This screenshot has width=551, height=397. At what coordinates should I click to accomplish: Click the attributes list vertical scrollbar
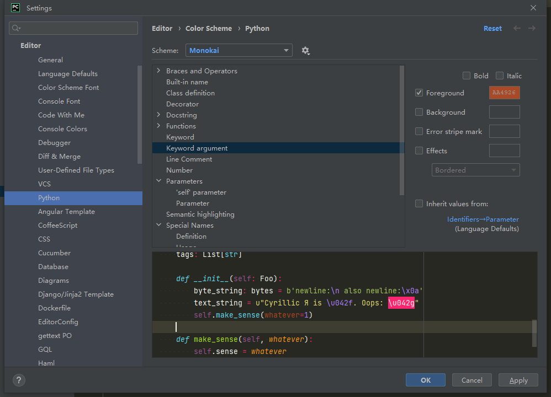[402, 131]
